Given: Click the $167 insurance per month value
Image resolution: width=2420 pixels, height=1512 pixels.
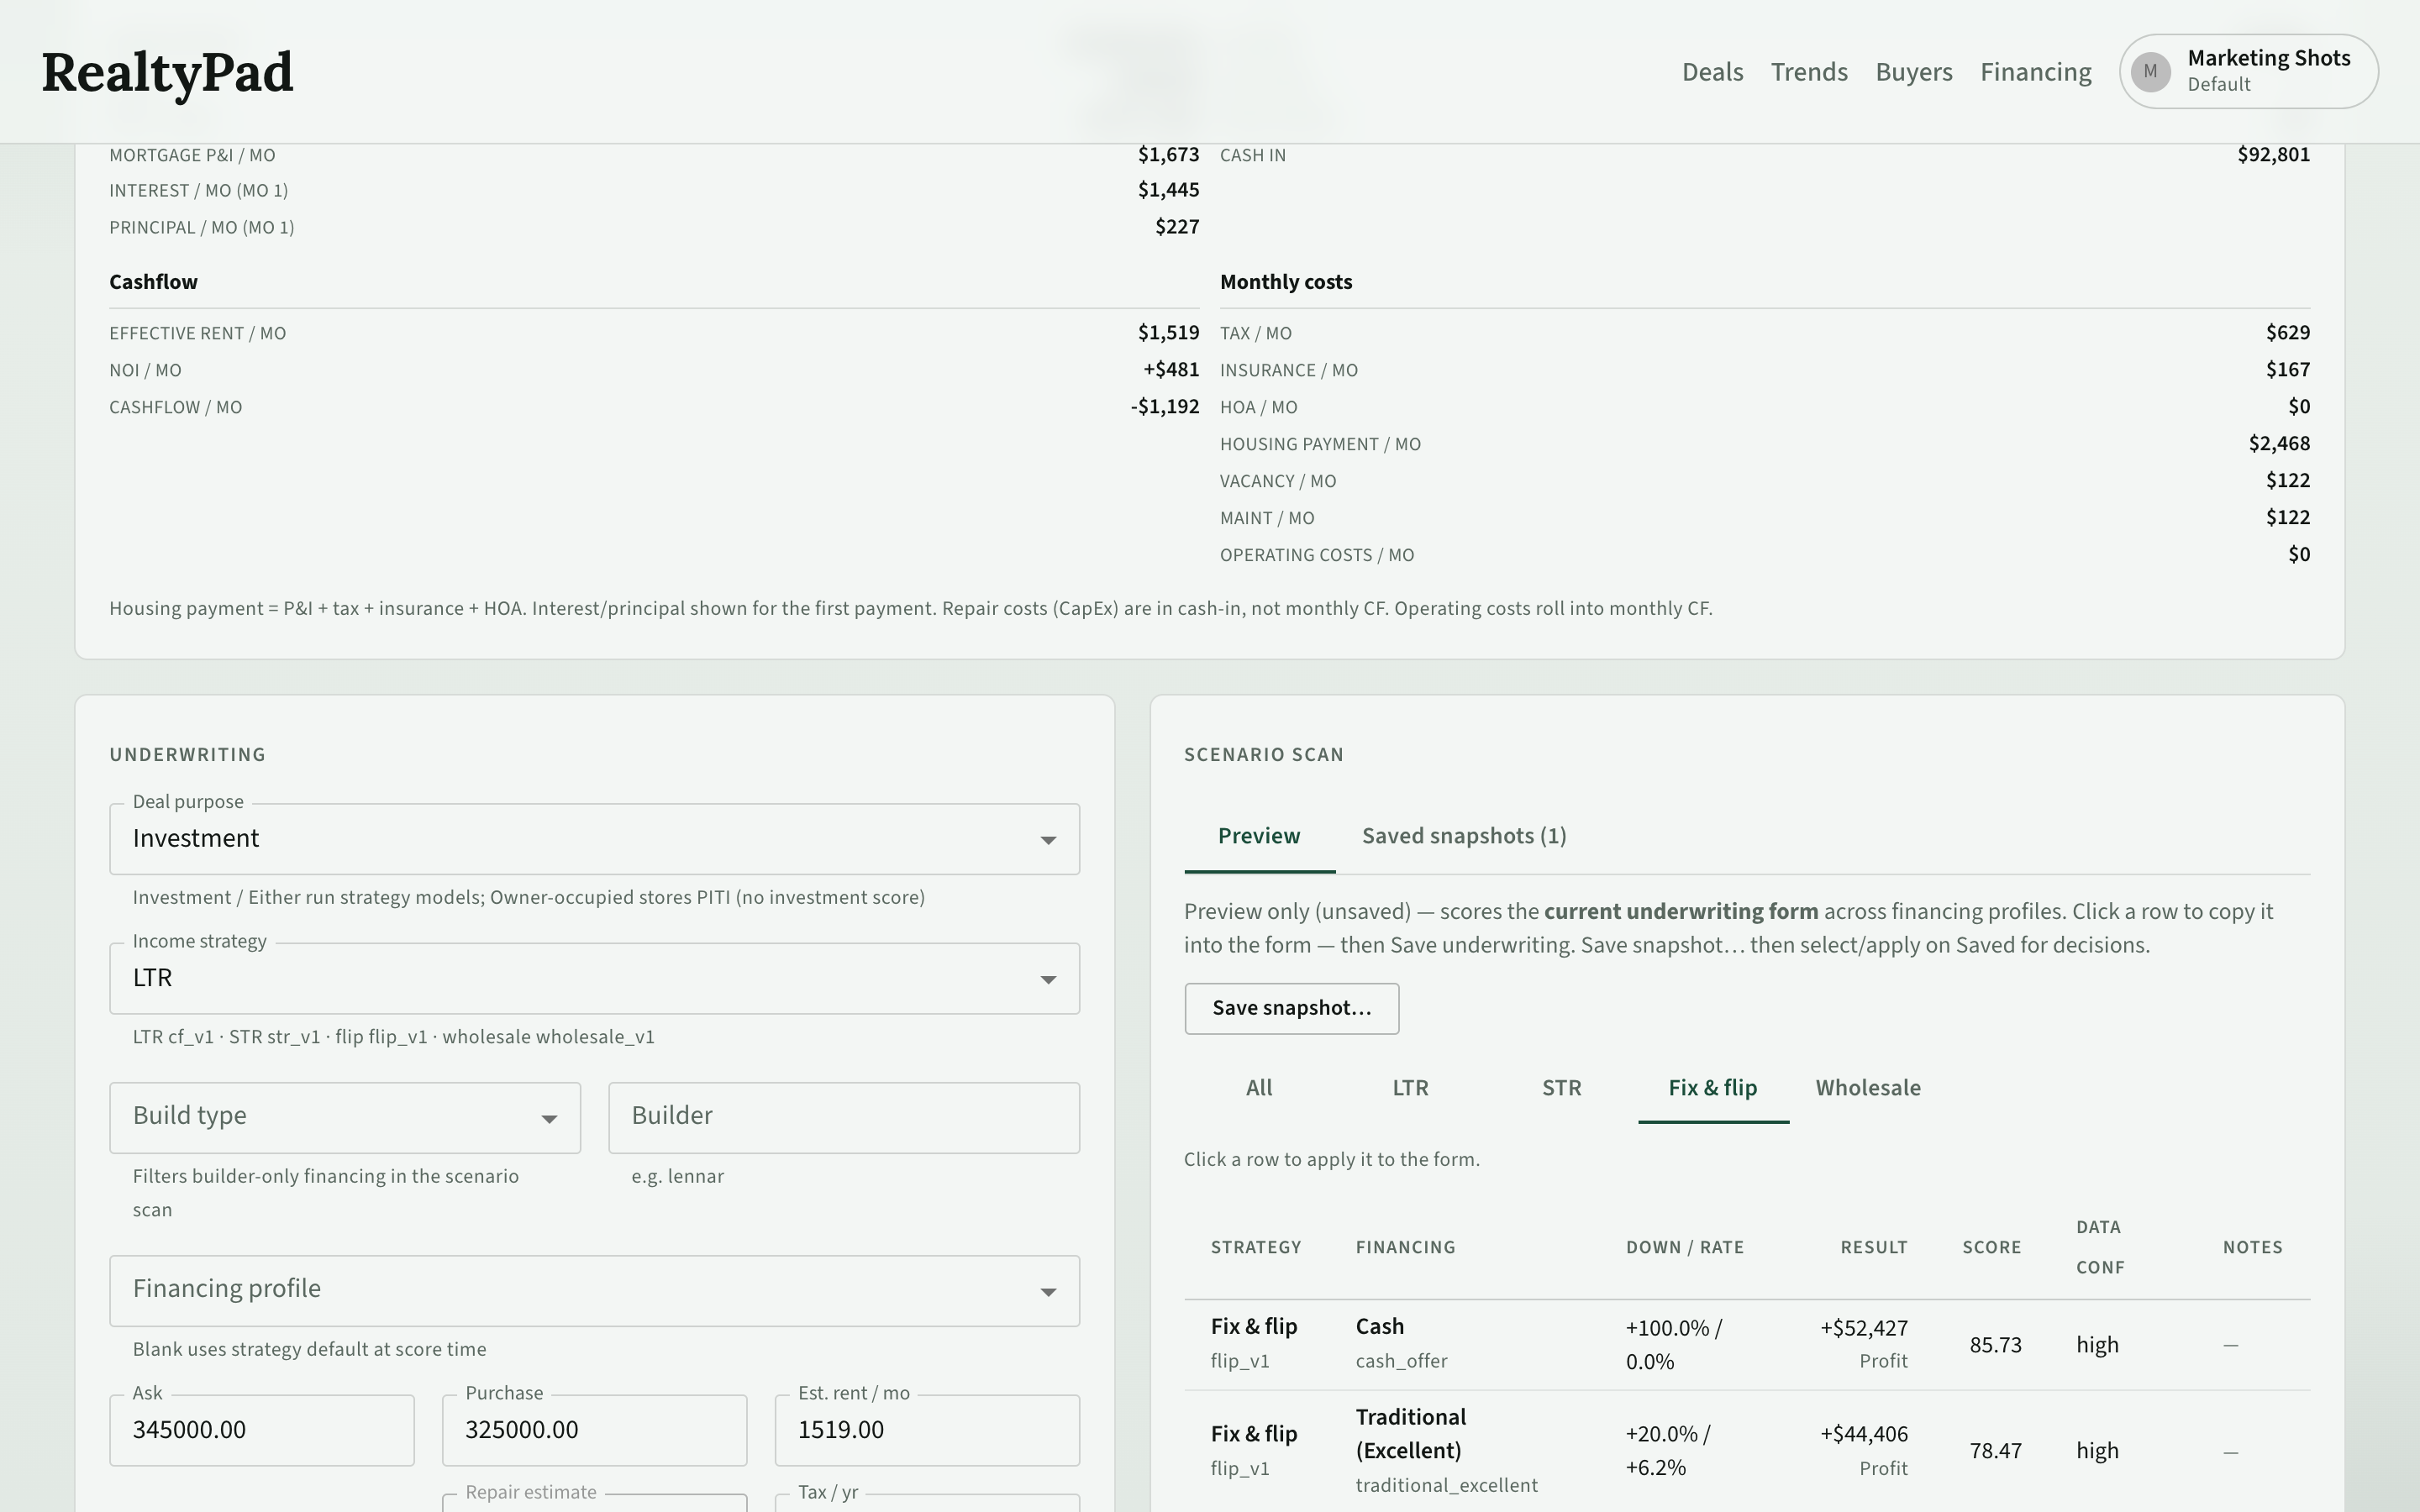Looking at the screenshot, I should point(2287,370).
